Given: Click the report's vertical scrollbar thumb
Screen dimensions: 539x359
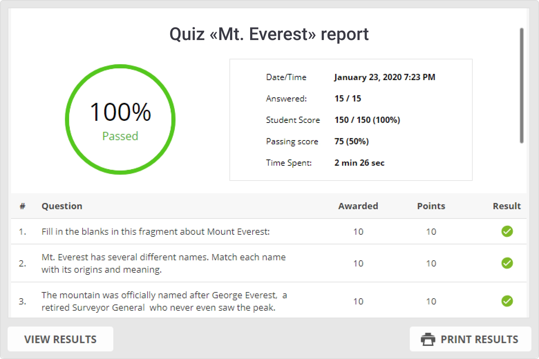Looking at the screenshot, I should (521, 85).
